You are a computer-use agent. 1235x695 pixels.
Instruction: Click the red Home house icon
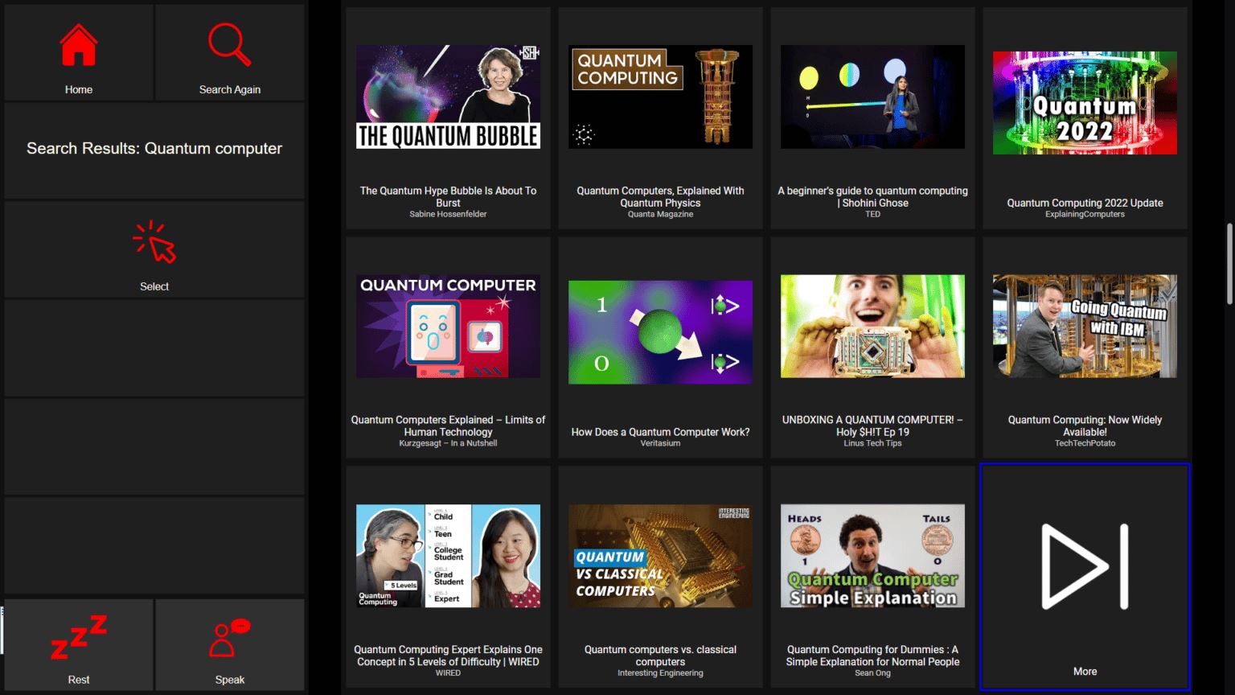[x=78, y=46]
